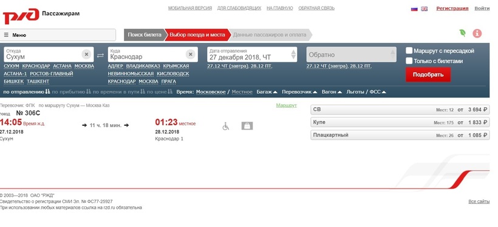
Task: Open the Вагон filter dropdown
Action: (332, 92)
